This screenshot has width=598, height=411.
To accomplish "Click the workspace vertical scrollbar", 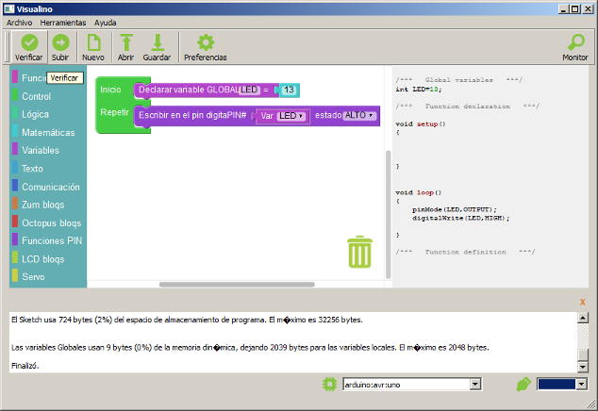I will point(389,215).
